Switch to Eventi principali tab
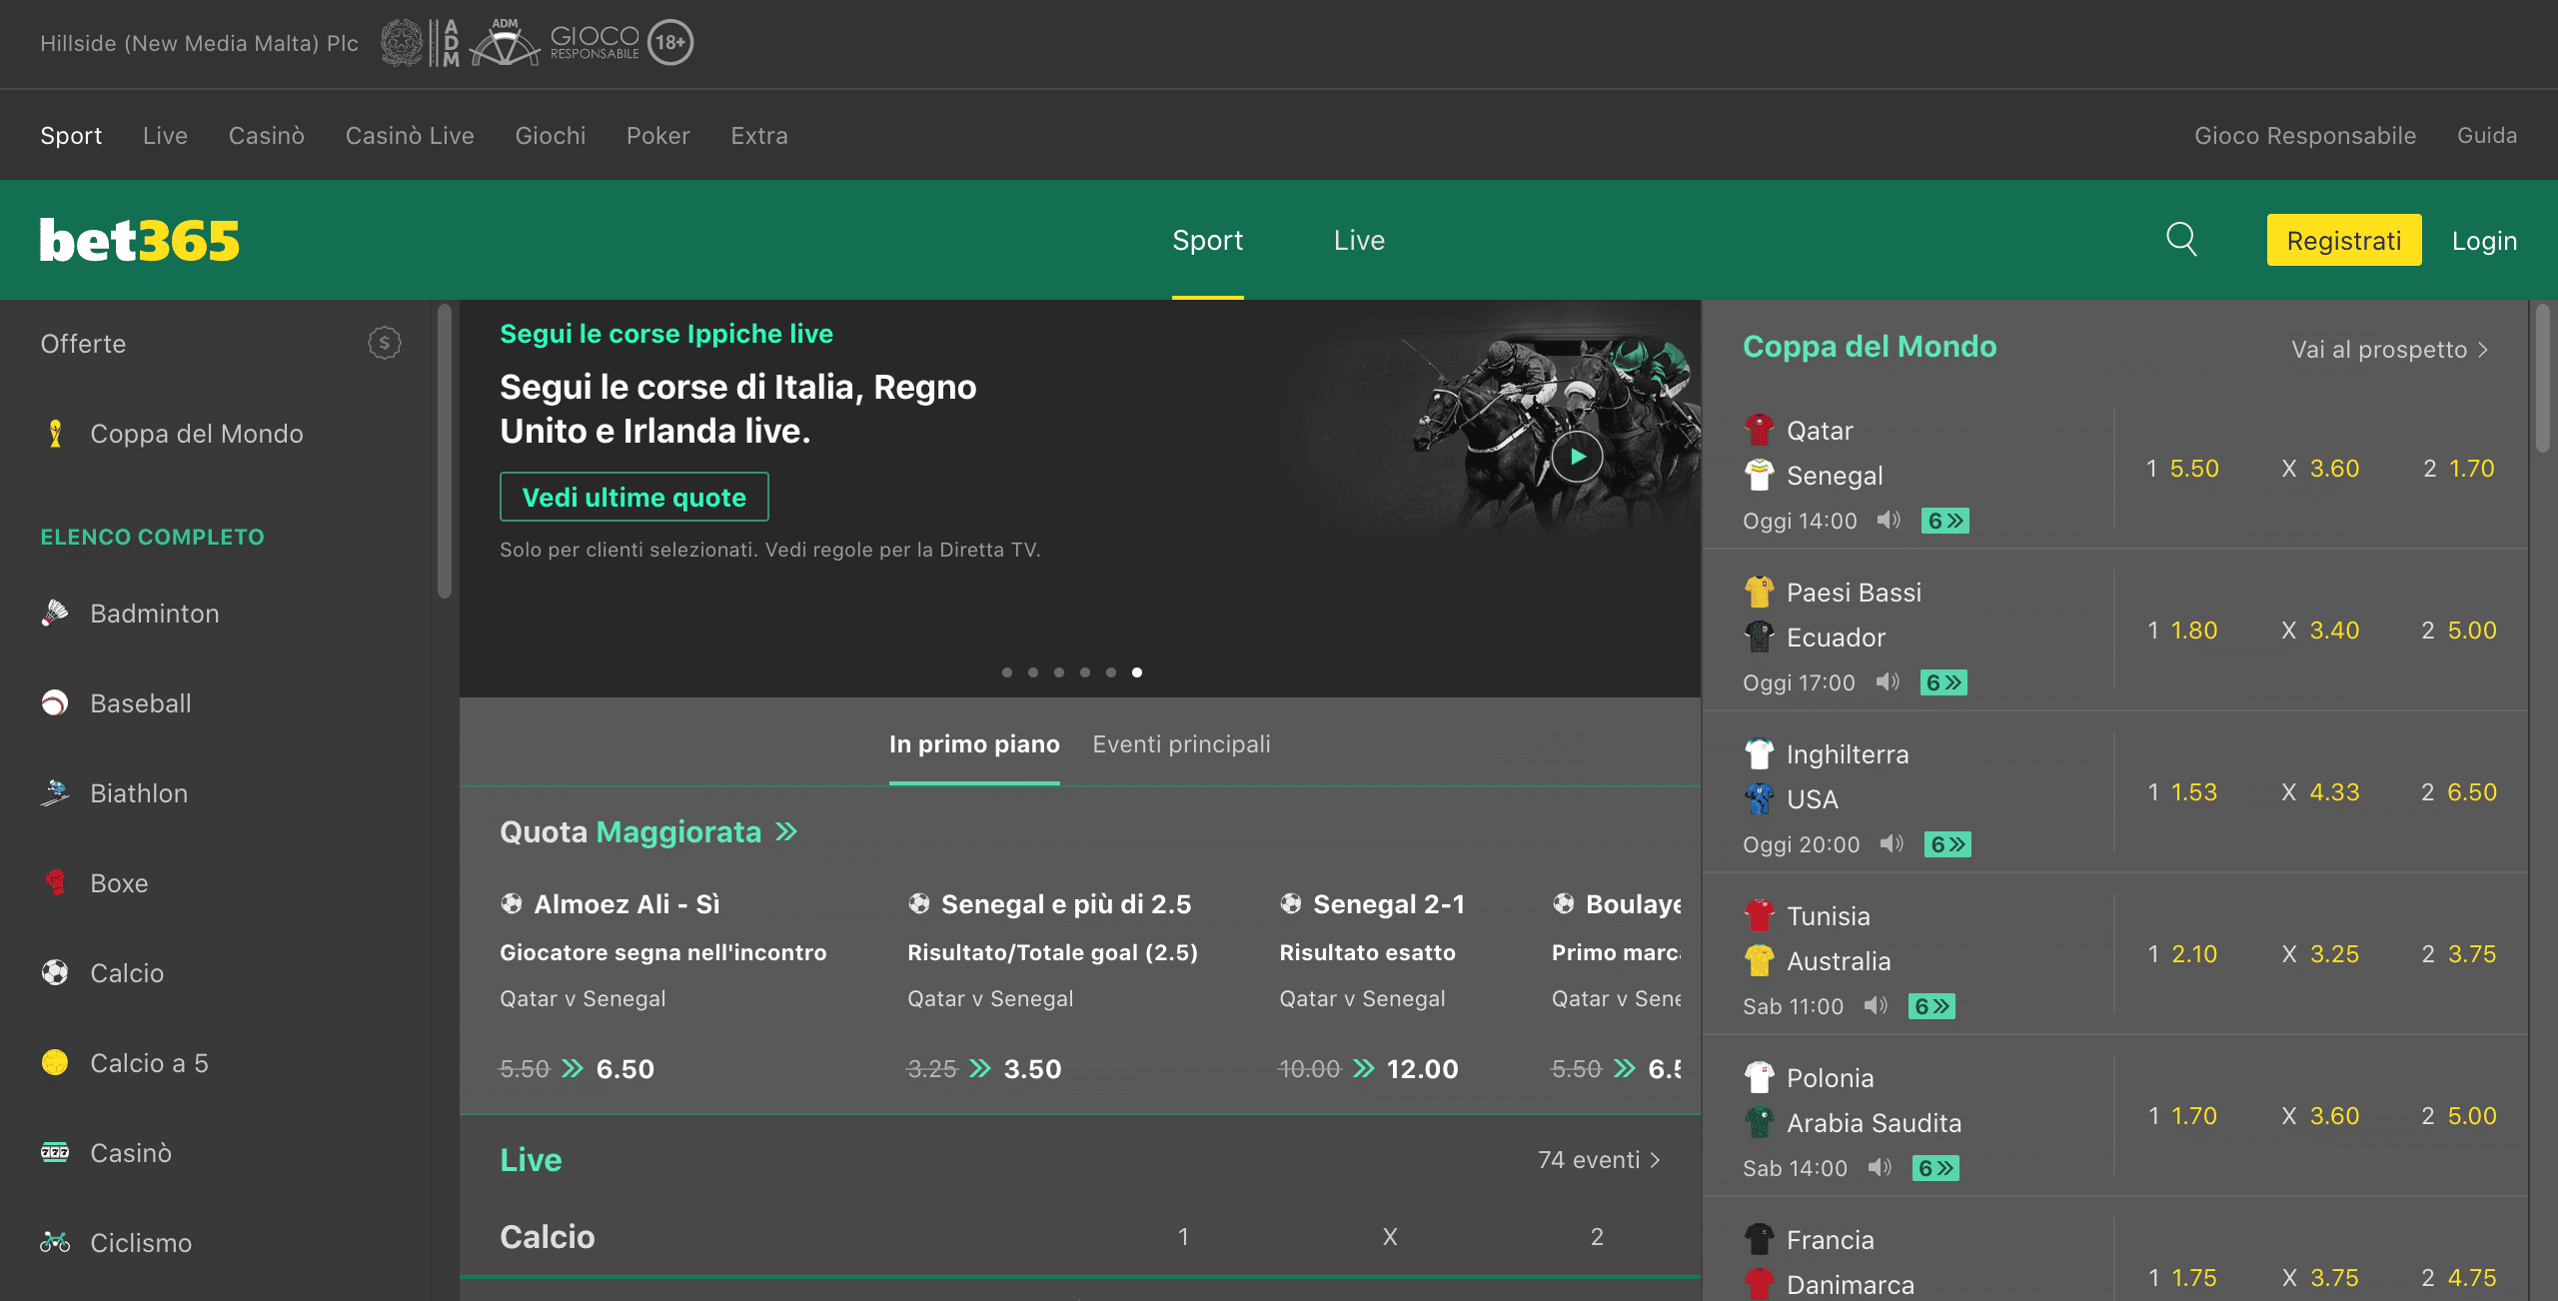The width and height of the screenshot is (2558, 1301). pyautogui.click(x=1181, y=744)
